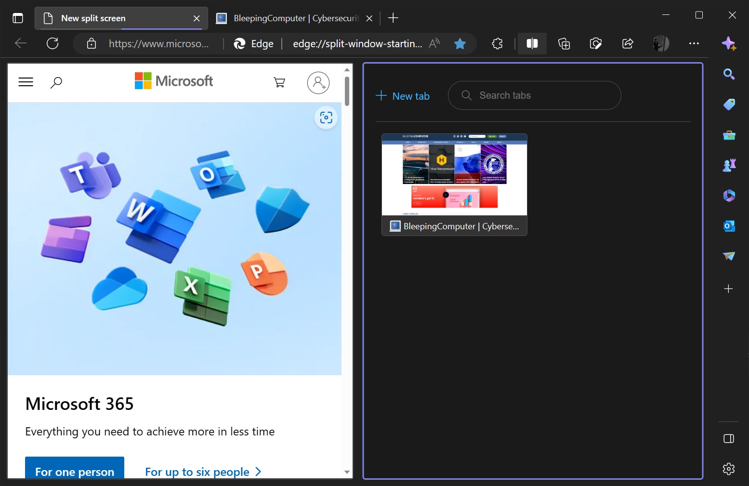Toggle split screen view off
The width and height of the screenshot is (749, 486).
click(x=532, y=43)
